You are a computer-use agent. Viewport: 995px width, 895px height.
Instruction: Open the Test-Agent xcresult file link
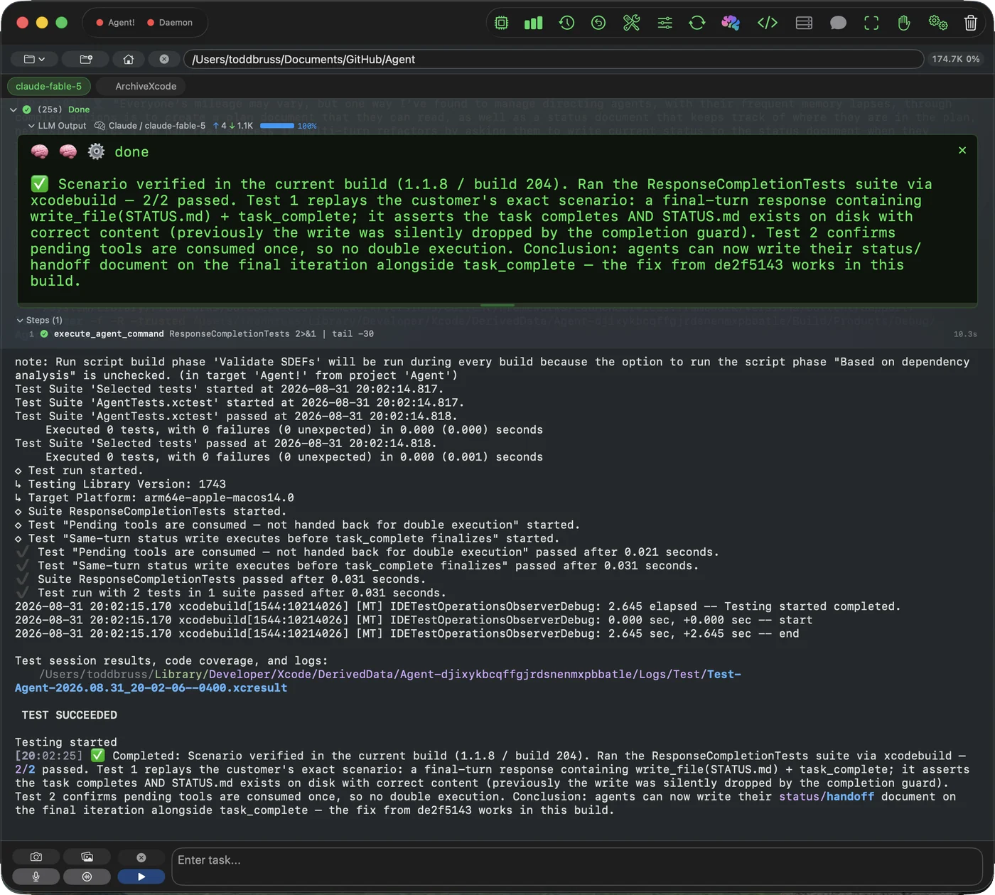377,681
